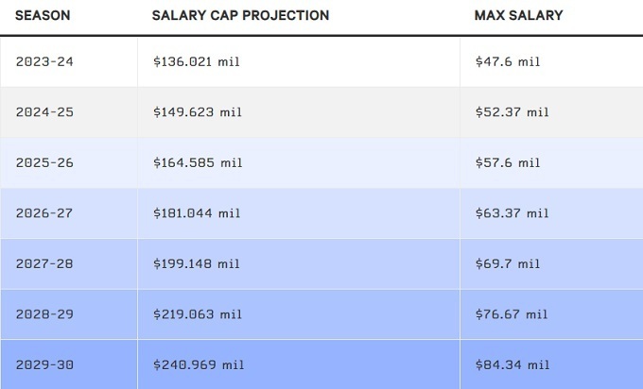
Task: Click the MAX SALARY column header
Action: 518,16
